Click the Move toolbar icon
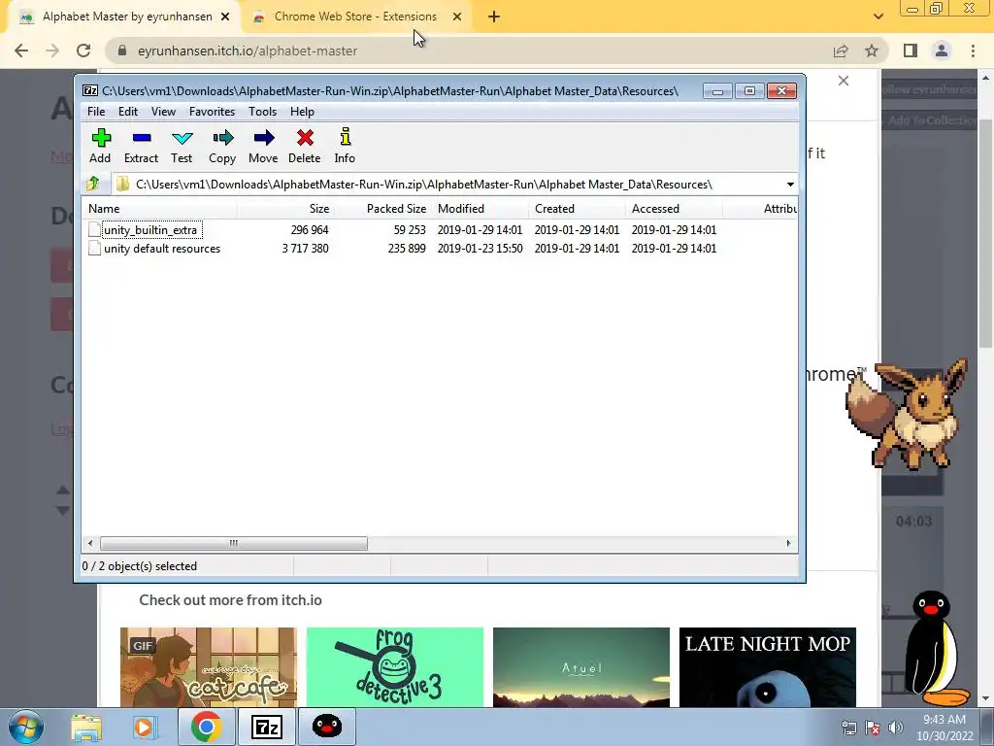 [x=263, y=146]
